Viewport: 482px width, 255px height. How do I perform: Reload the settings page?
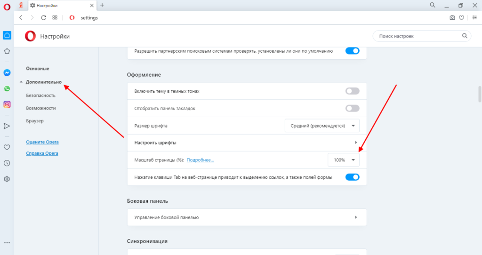pos(43,18)
